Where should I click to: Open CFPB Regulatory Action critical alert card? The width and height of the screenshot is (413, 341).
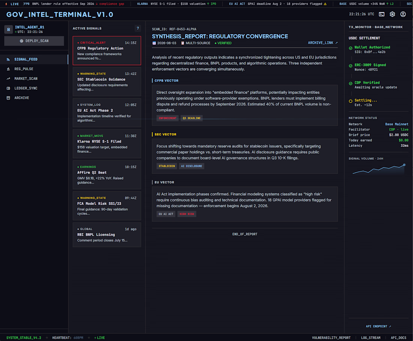(107, 51)
